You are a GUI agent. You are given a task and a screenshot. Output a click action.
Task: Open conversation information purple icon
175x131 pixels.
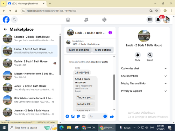[110, 32]
